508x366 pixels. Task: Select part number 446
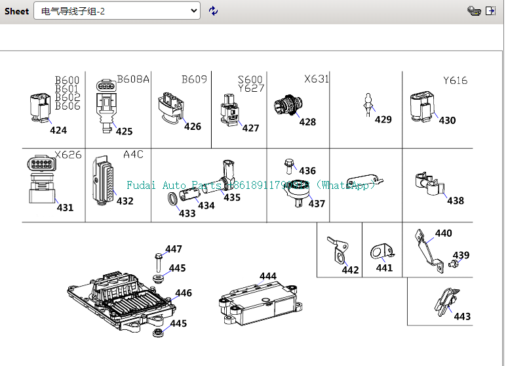(184, 293)
